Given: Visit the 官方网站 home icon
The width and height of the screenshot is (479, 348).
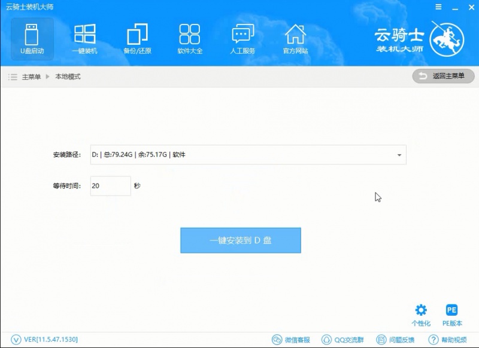Looking at the screenshot, I should [x=295, y=39].
